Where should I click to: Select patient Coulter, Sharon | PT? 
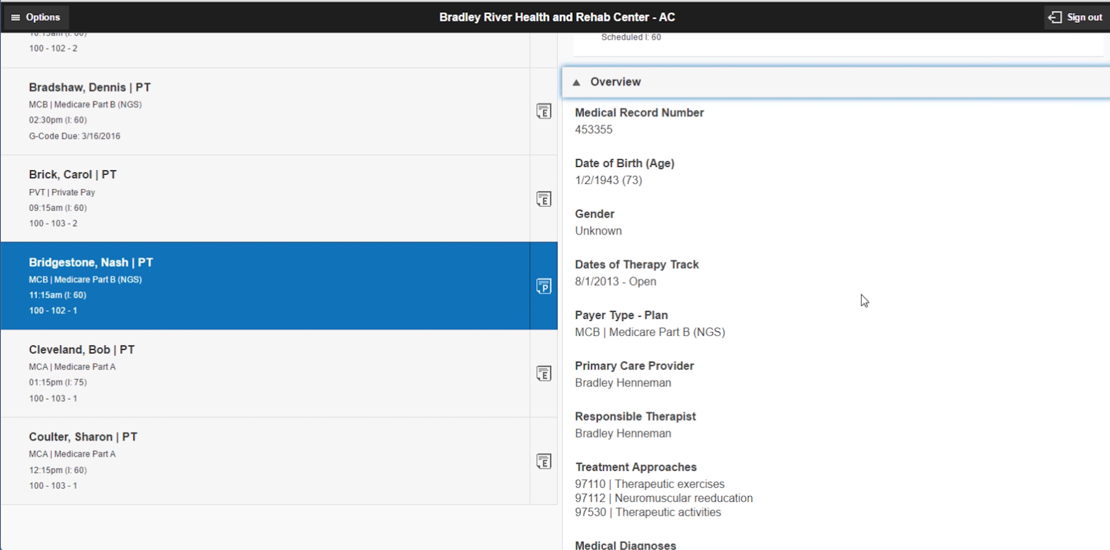point(83,437)
